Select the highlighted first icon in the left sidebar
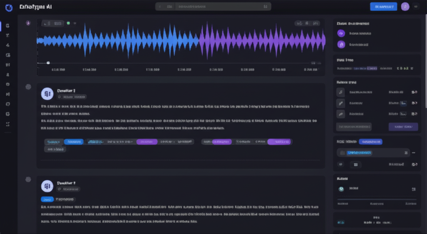Image resolution: width=427 pixels, height=234 pixels. 8,25
